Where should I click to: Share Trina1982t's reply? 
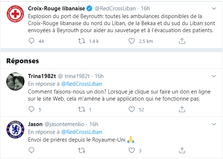tap(181, 109)
